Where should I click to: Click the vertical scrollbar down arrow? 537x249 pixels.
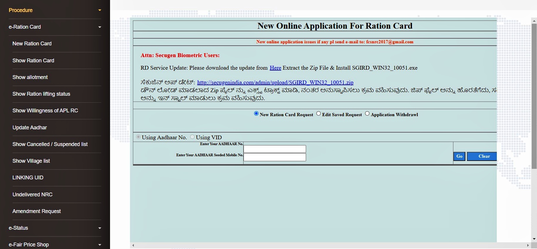534,239
